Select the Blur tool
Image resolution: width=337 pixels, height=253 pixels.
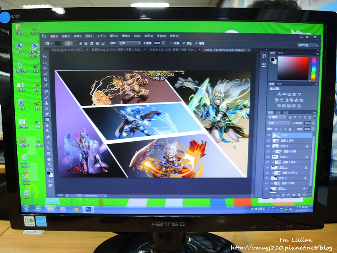47,125
